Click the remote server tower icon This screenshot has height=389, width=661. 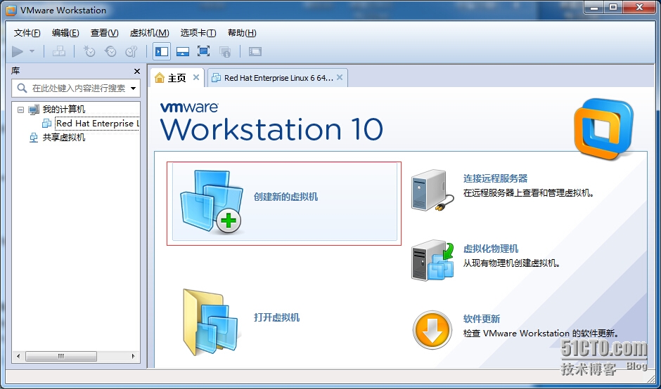pyautogui.click(x=432, y=190)
